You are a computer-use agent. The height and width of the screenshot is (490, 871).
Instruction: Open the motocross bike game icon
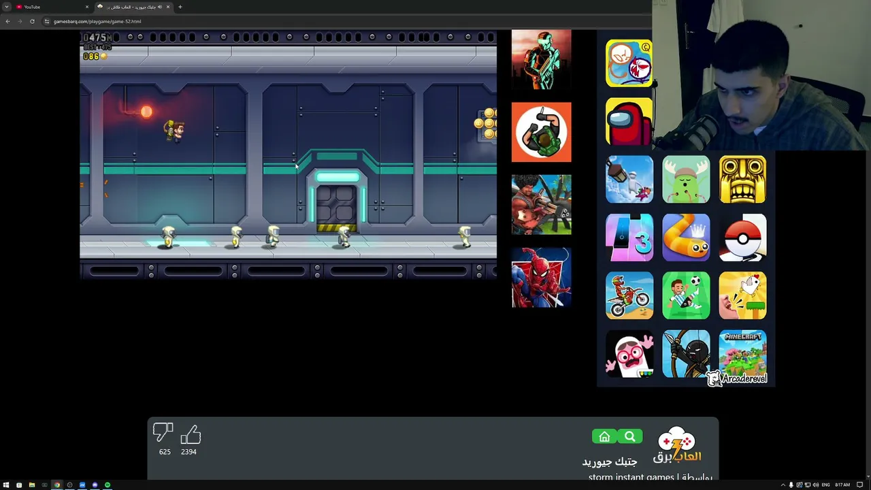629,295
